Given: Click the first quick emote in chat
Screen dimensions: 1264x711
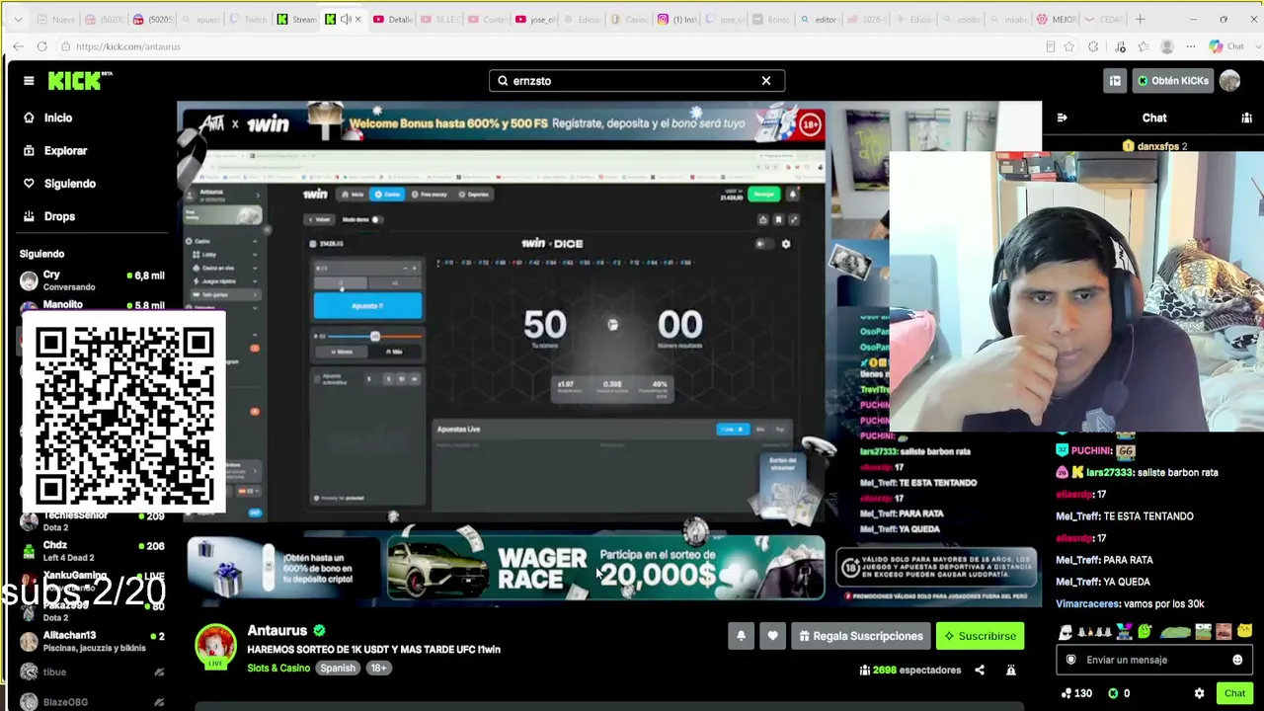Looking at the screenshot, I should click(x=1066, y=632).
